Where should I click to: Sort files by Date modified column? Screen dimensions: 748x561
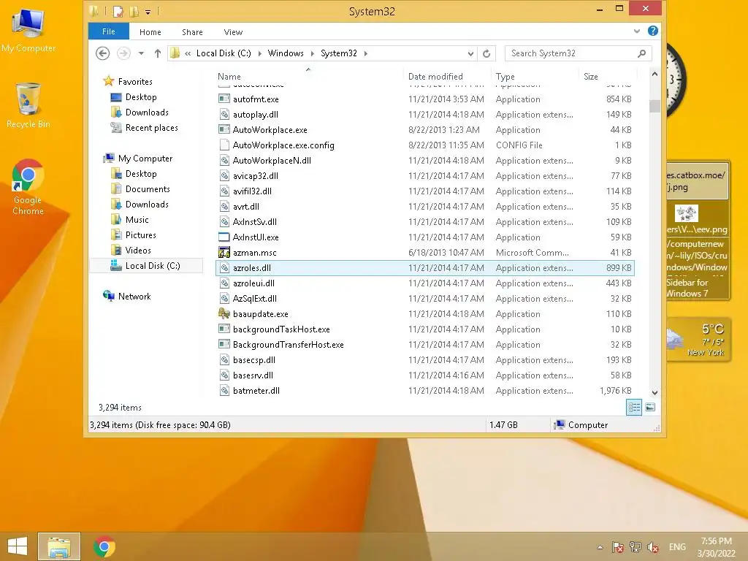[x=435, y=76]
